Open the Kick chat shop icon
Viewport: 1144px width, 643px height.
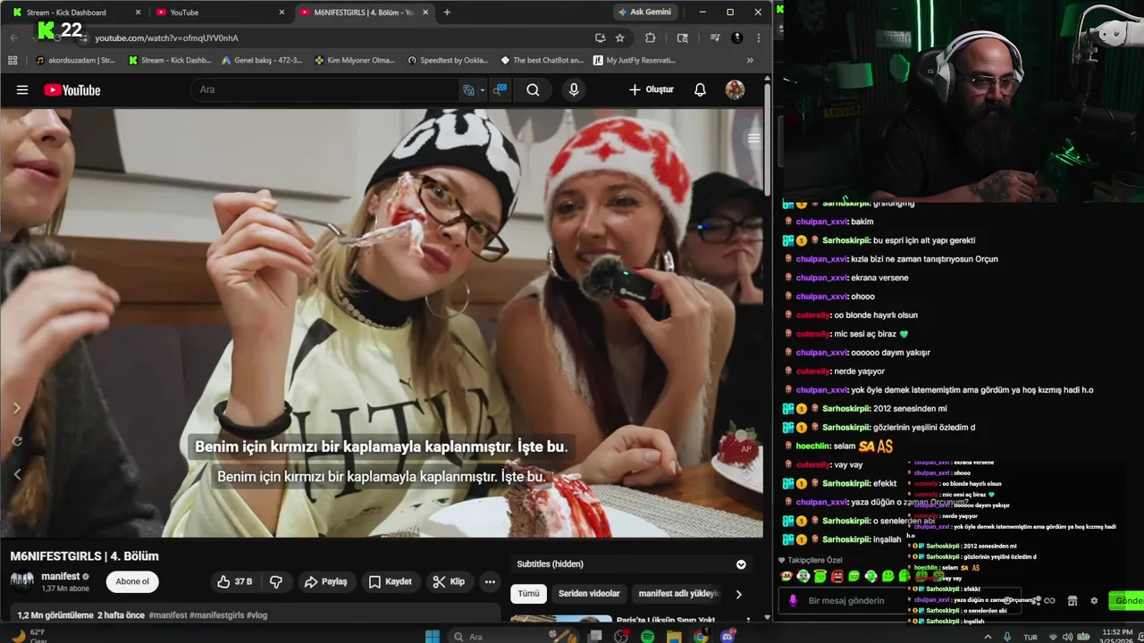(1072, 601)
